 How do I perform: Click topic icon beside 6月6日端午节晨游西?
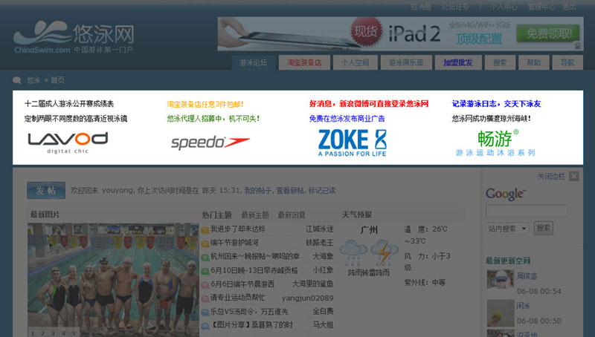[x=205, y=285]
